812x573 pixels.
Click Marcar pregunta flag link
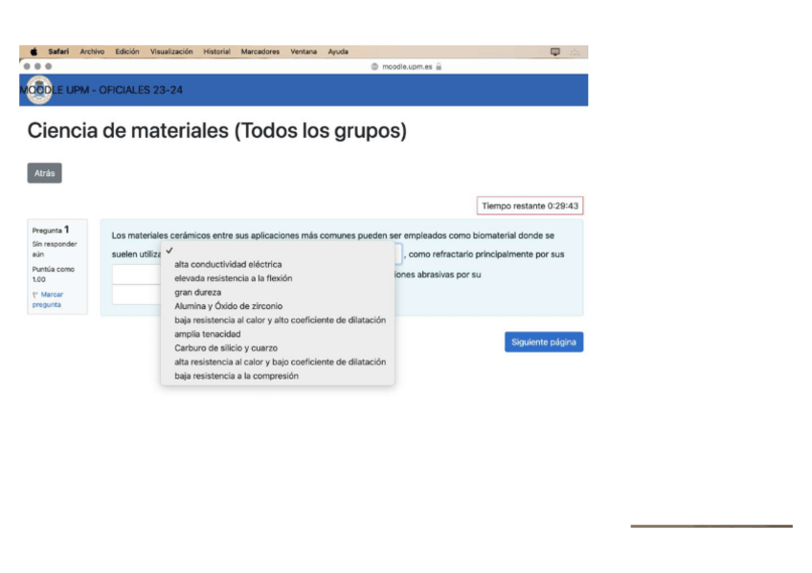click(x=48, y=299)
